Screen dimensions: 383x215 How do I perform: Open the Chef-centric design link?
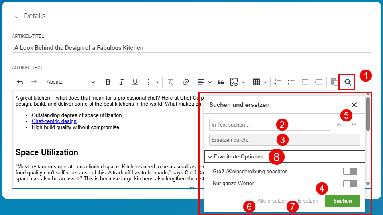click(x=54, y=121)
